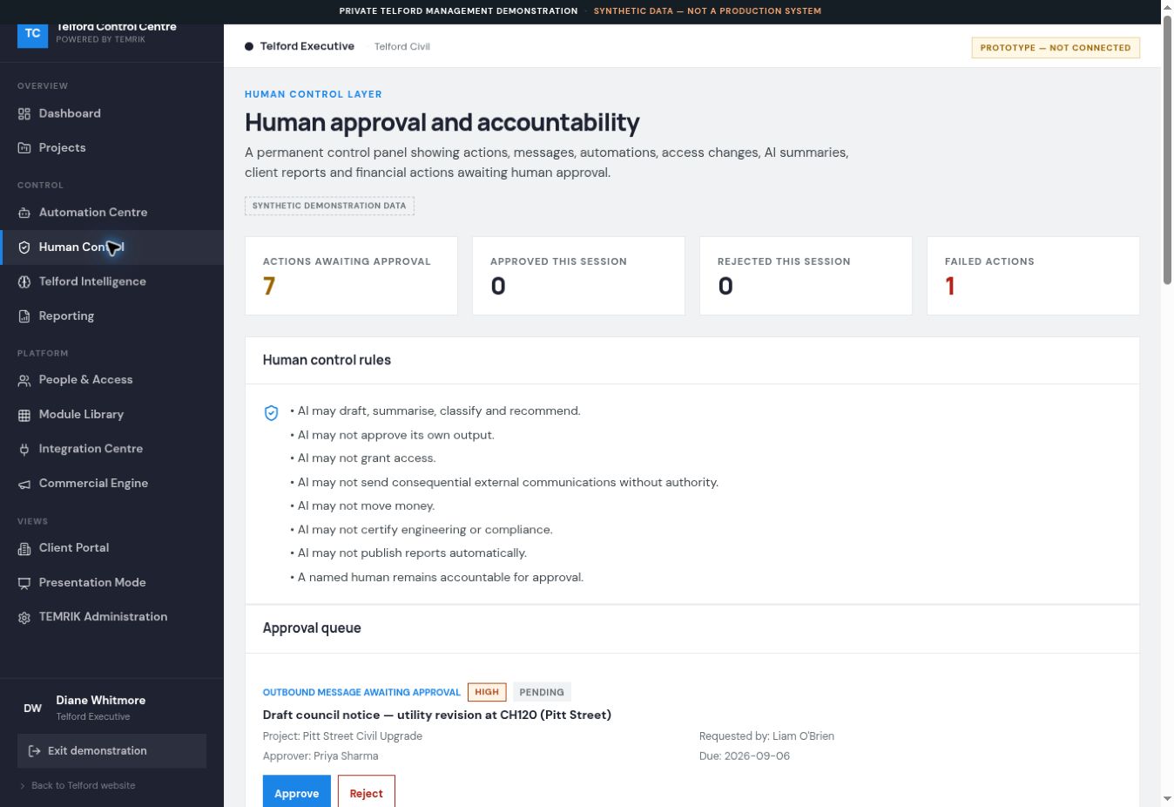The height and width of the screenshot is (807, 1174).
Task: Click 'Outbound message awaiting approval' label
Action: 361,693
